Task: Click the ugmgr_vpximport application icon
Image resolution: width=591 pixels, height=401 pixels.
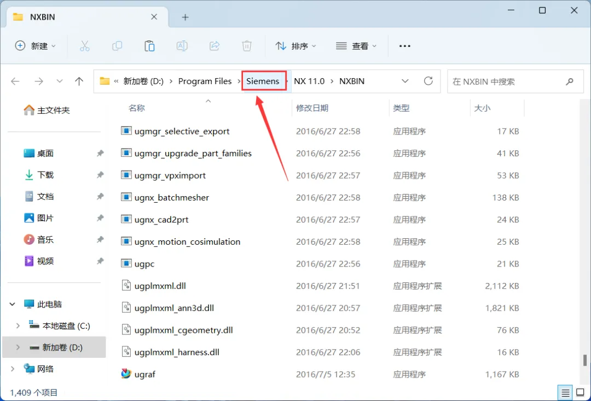Action: coord(126,175)
